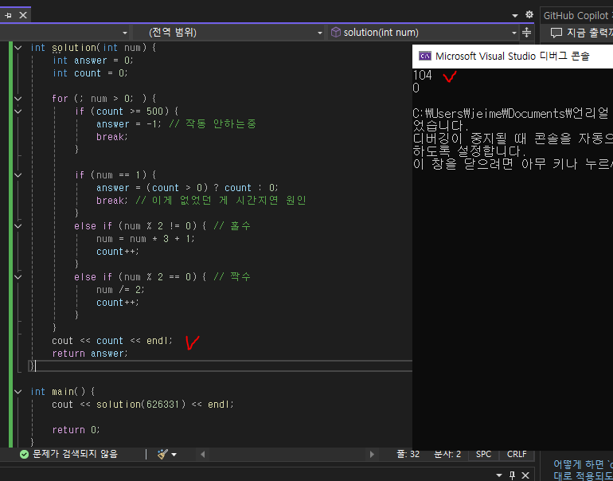Screen dimensions: 613x481
Task: Toggle auto-hide pin on bottom panel
Action: [x=512, y=475]
